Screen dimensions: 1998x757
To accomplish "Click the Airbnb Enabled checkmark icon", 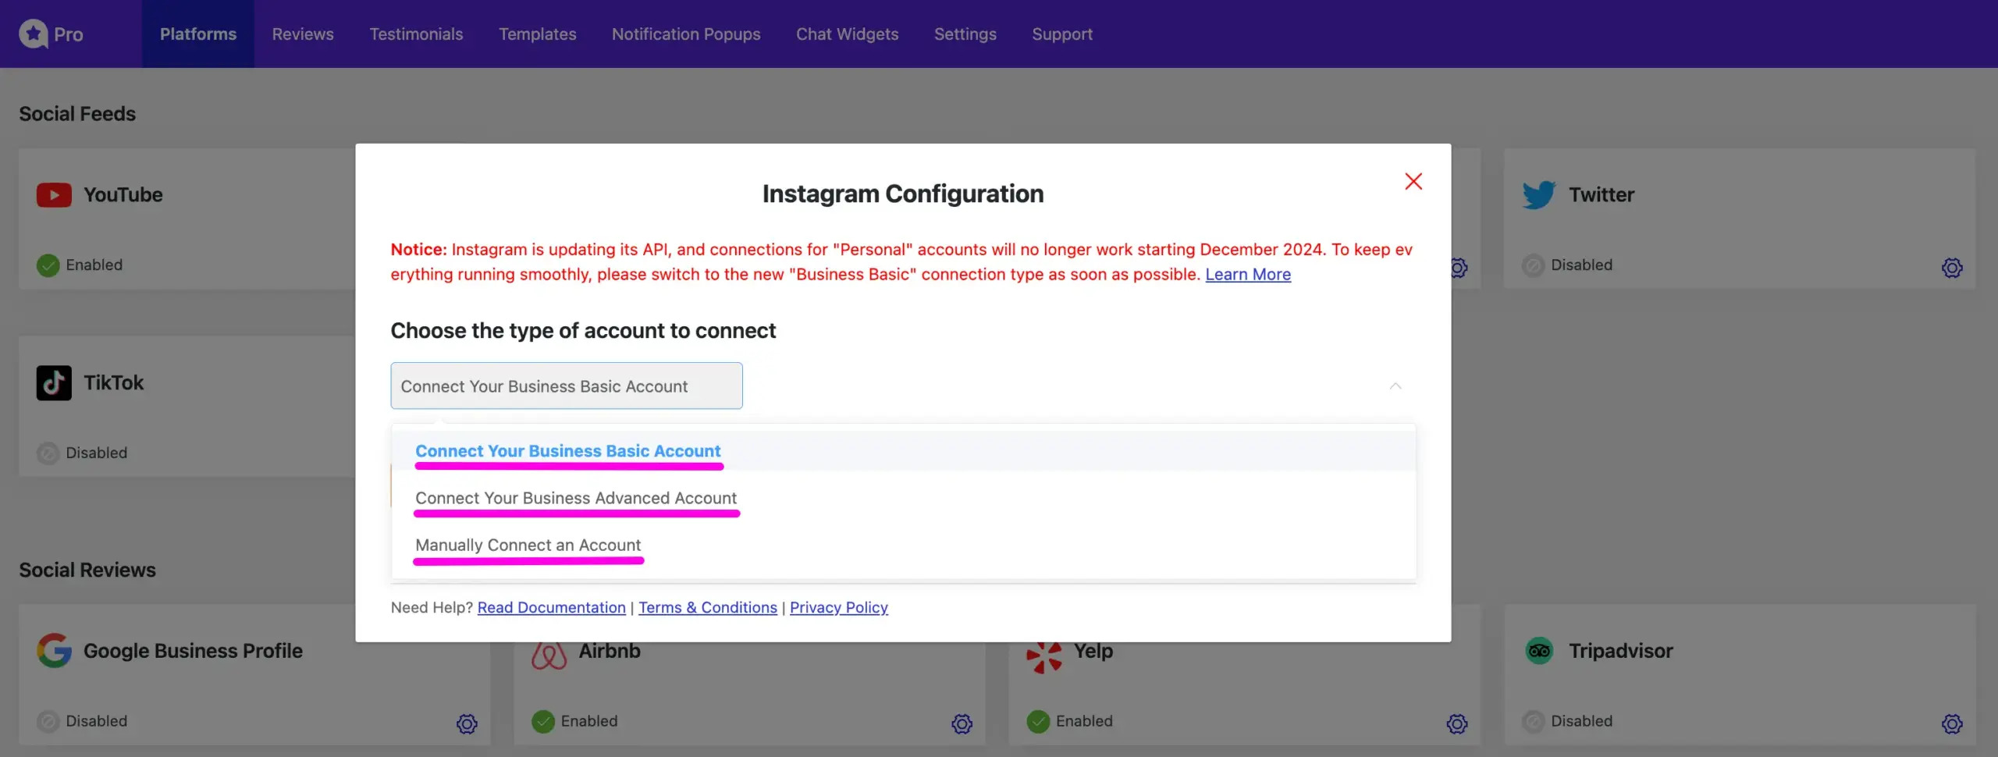I will [x=543, y=722].
